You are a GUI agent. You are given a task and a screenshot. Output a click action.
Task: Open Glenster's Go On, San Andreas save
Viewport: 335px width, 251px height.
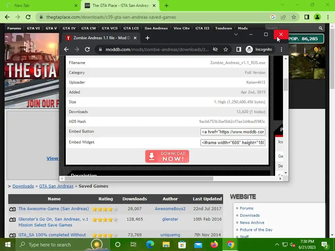pyautogui.click(x=53, y=222)
